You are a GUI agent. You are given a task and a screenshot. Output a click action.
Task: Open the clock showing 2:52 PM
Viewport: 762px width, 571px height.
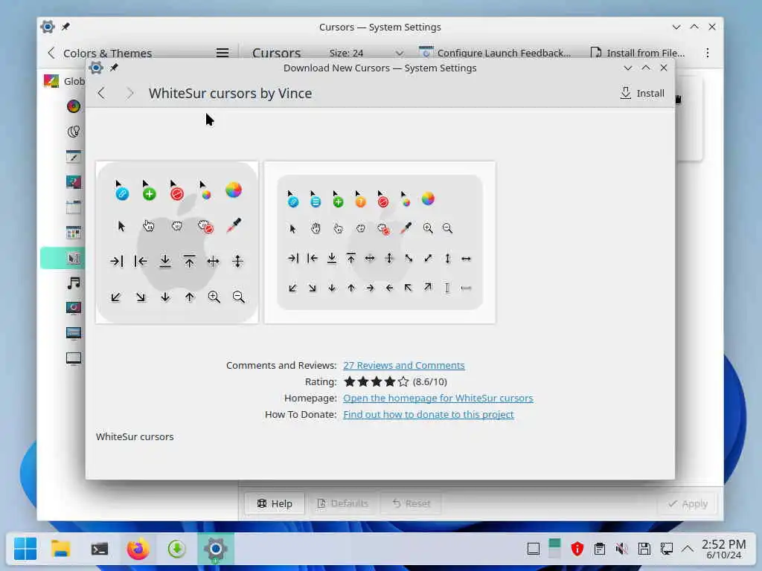(723, 549)
